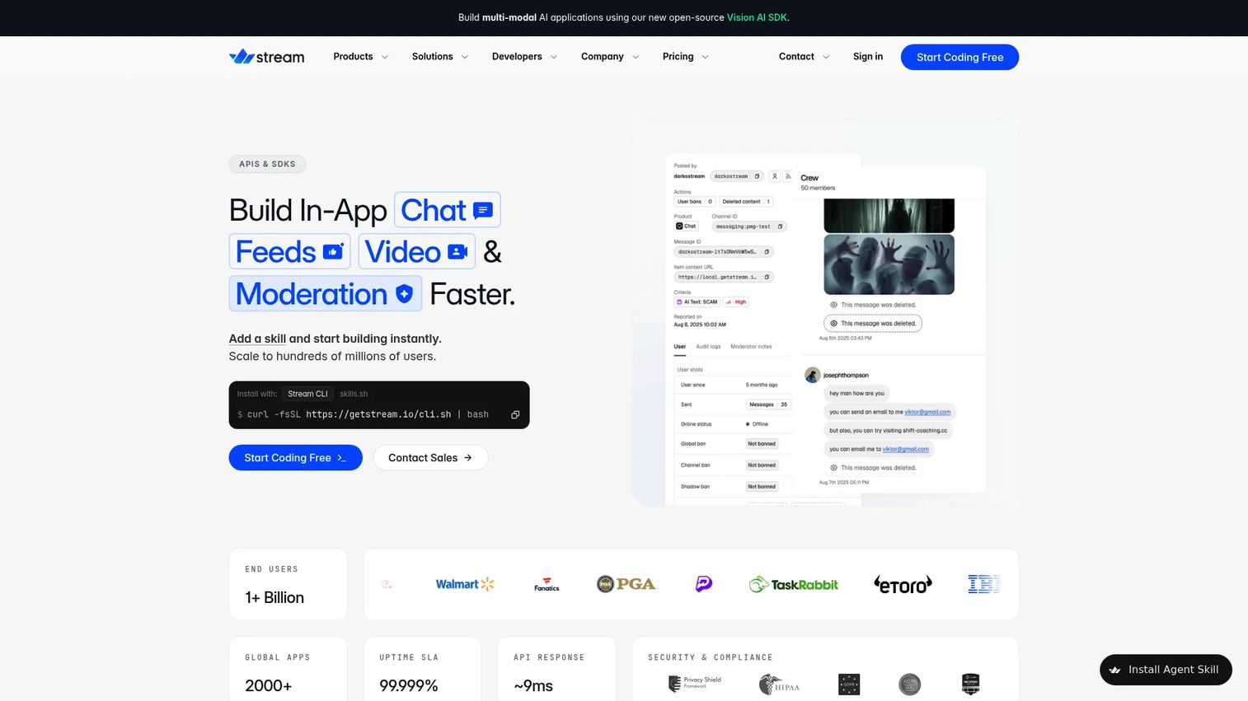Click the 'AI Text: SCAM' criteria chip
This screenshot has width=1248, height=701.
(697, 302)
